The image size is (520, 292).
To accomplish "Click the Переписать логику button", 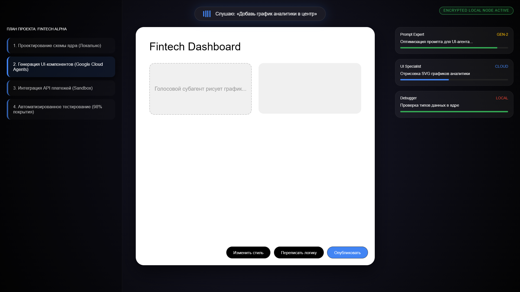I will [299, 252].
